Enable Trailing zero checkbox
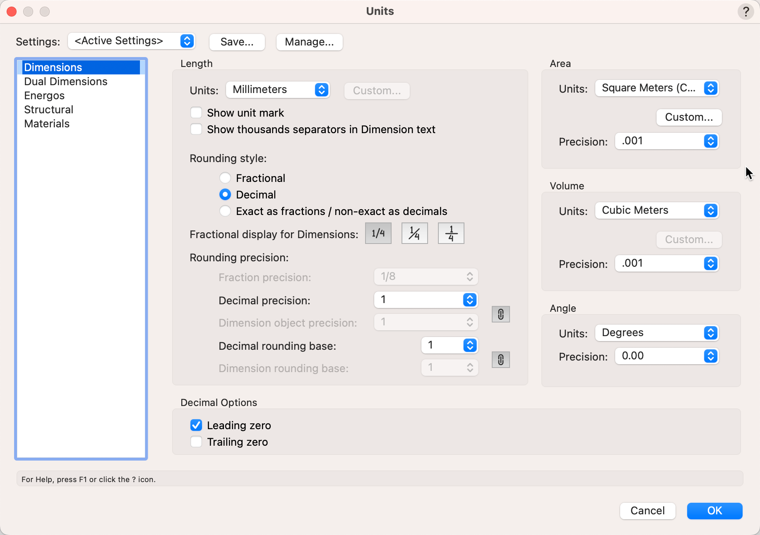Viewport: 760px width, 535px height. point(196,442)
